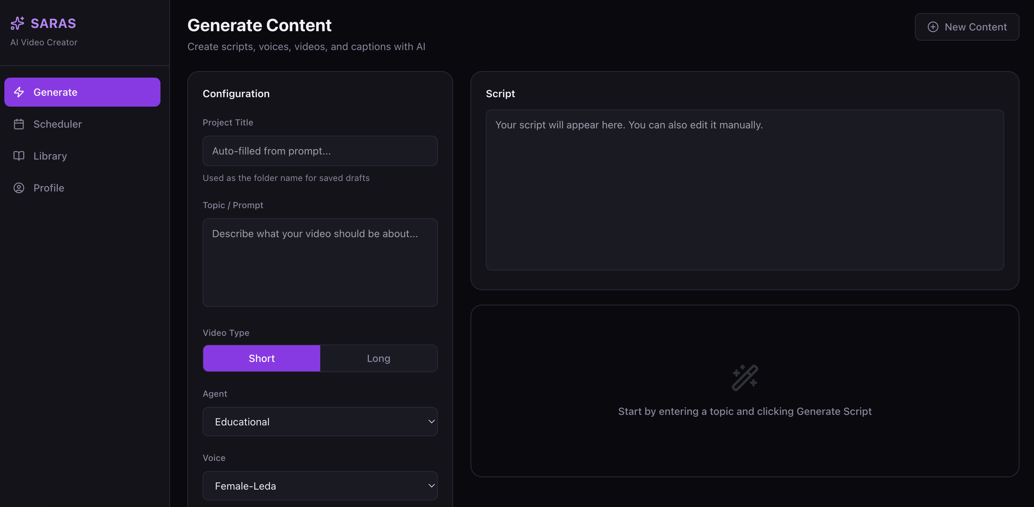Click the plus circle icon in New Content
Image resolution: width=1034 pixels, height=507 pixels.
pos(933,27)
